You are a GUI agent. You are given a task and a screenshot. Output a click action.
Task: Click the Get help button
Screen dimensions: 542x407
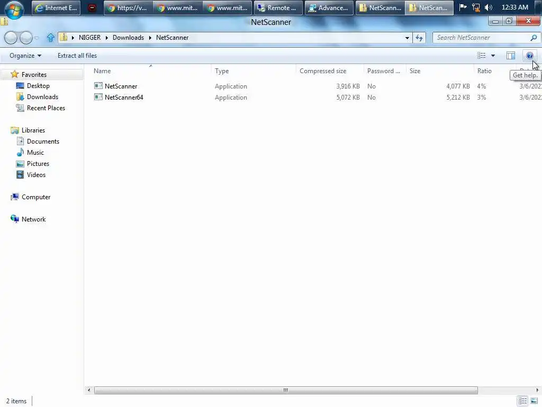[x=529, y=55]
